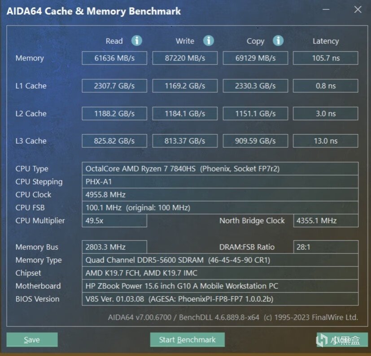Screen dimensions: 371x356
Task: Click BIOS Version field V85 Ver. 01.03.08
Action: click(x=220, y=299)
